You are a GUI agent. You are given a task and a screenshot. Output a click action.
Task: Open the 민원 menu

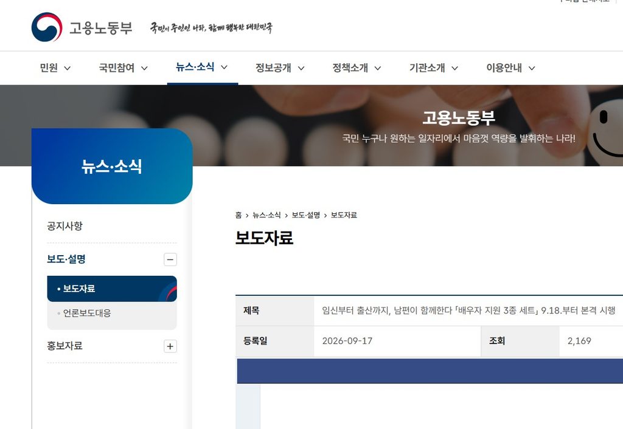49,68
